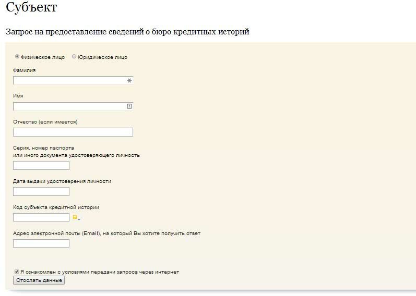This screenshot has width=416, height=296.
Task: Click the asterisk icon in the Фамилия field
Action: [x=129, y=80]
